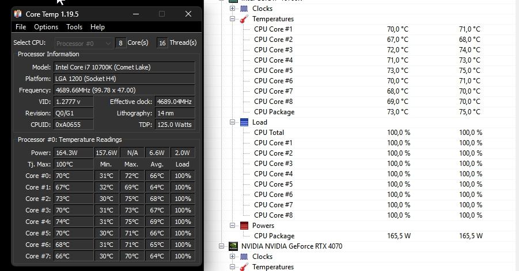The image size is (519, 271).
Task: Click the Clocks waveform icon under the CPU
Action: coord(244,9)
